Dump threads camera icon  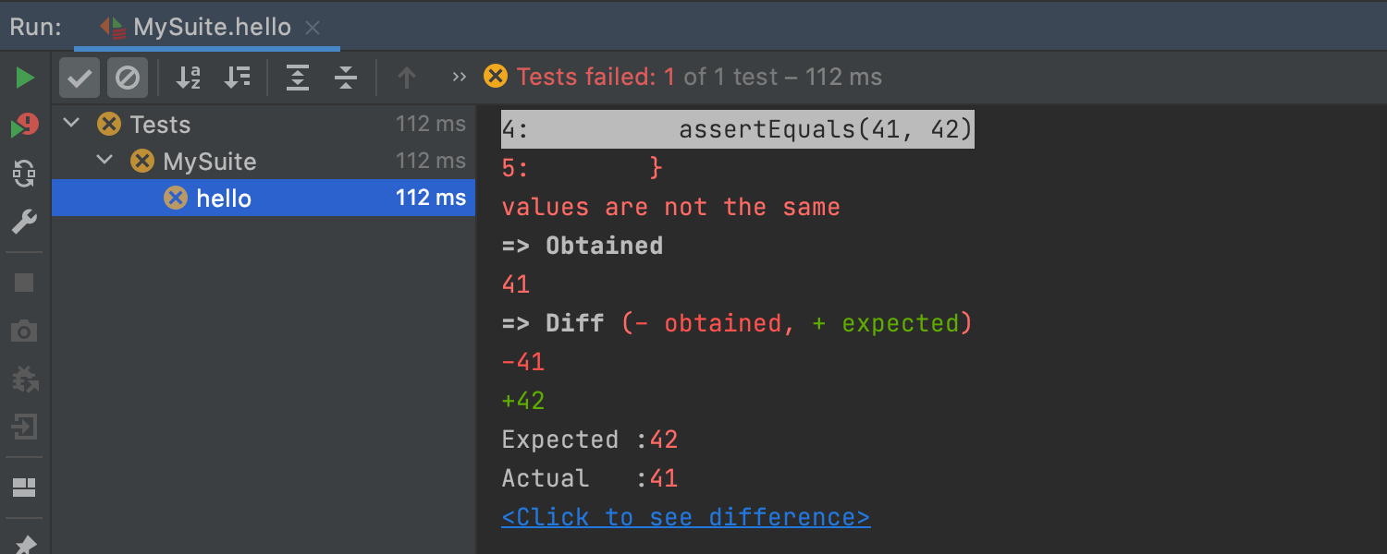pos(24,331)
